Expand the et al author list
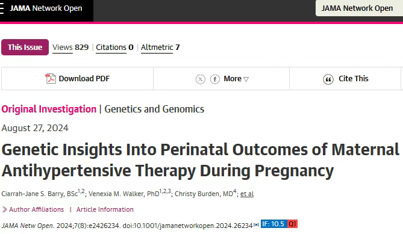The image size is (403, 234). click(247, 194)
